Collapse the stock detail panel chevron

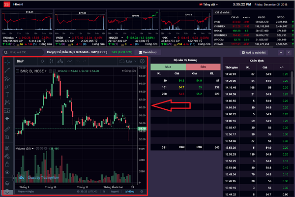281,52
